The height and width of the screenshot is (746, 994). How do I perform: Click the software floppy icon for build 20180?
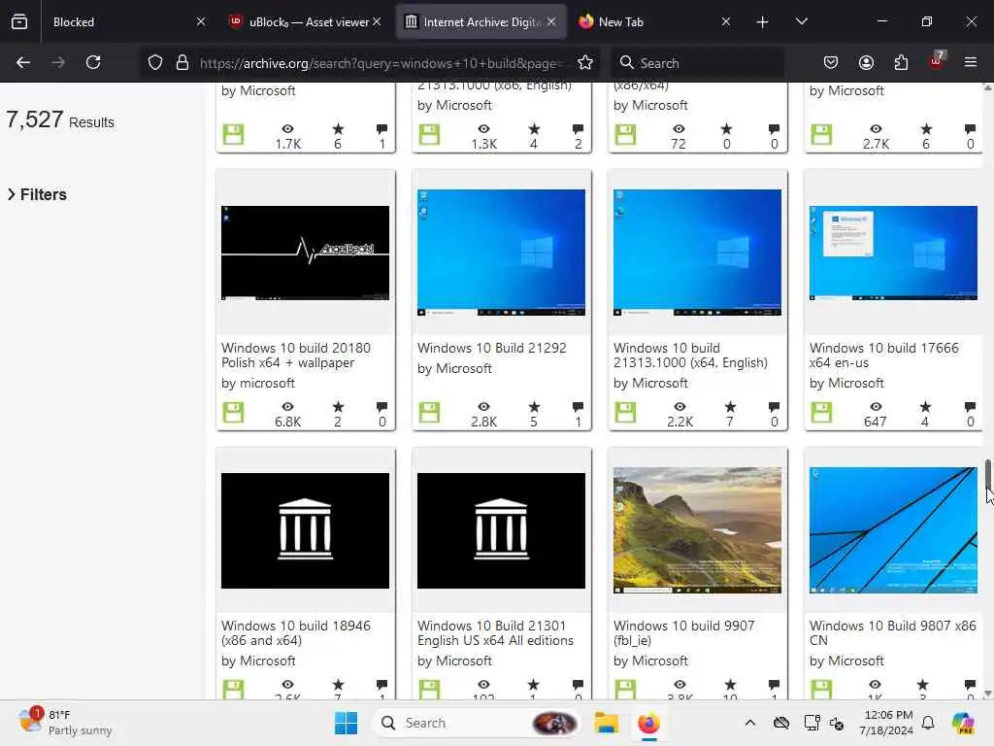click(x=233, y=412)
